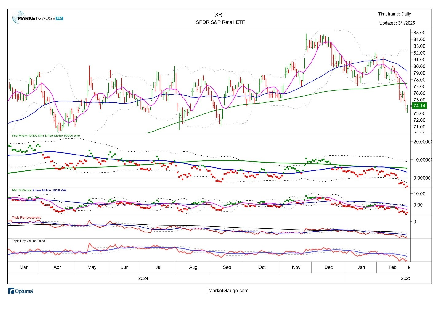Image resolution: width=439 pixels, height=310 pixels.
Task: Click the 2024 year label
Action: point(143,278)
